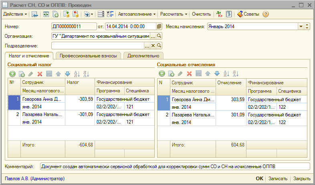Open the Рассчитать dropdown menu
The height and width of the screenshot is (185, 315).
174,14
